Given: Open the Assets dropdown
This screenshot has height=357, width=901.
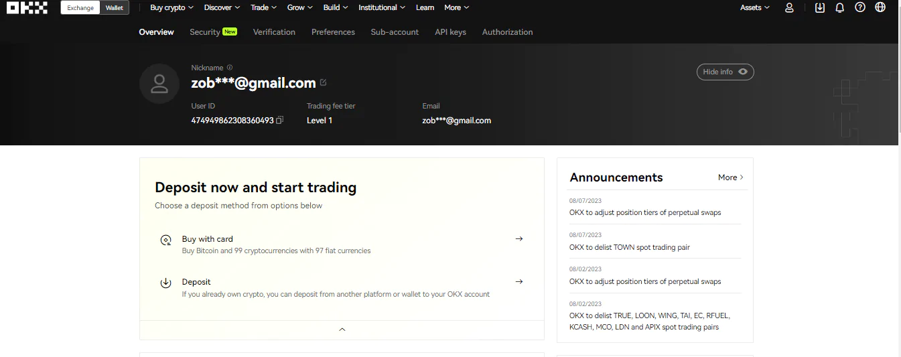Looking at the screenshot, I should pyautogui.click(x=755, y=7).
